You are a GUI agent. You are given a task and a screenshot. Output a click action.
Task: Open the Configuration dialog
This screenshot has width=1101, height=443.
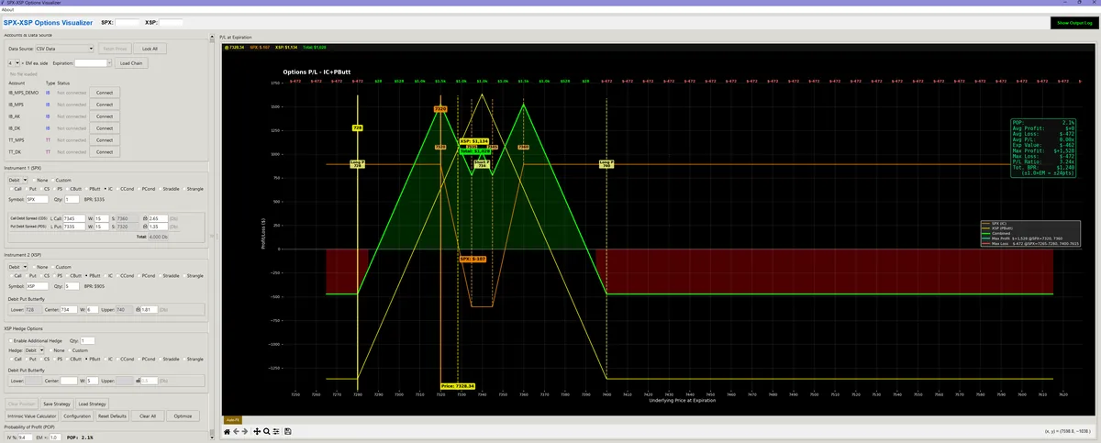[x=77, y=416]
